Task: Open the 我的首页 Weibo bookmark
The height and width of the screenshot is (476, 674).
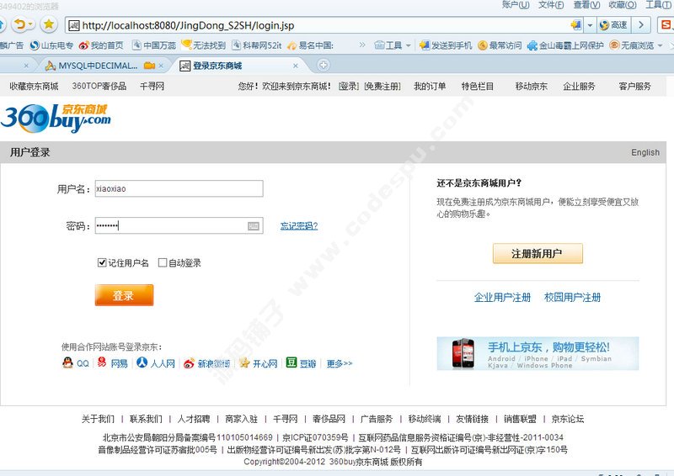Action: tap(101, 45)
